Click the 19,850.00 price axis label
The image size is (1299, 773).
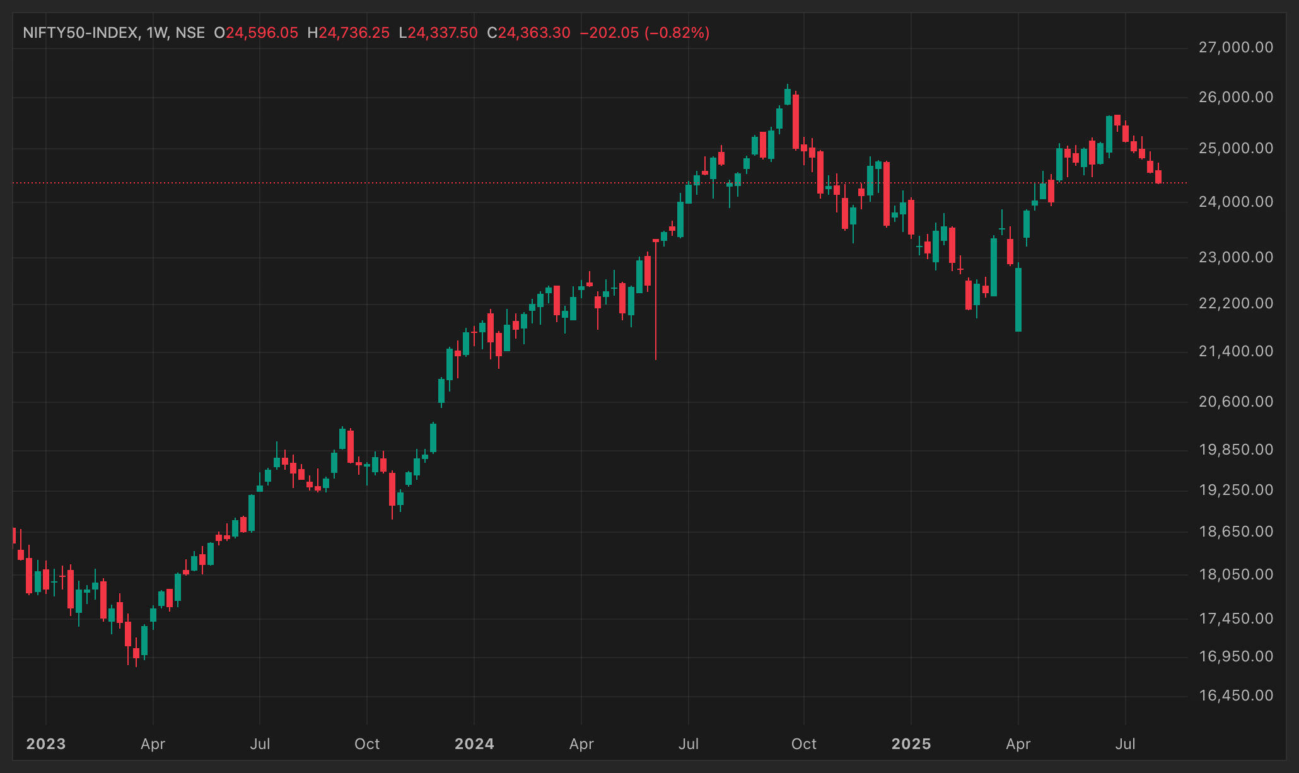coord(1235,450)
